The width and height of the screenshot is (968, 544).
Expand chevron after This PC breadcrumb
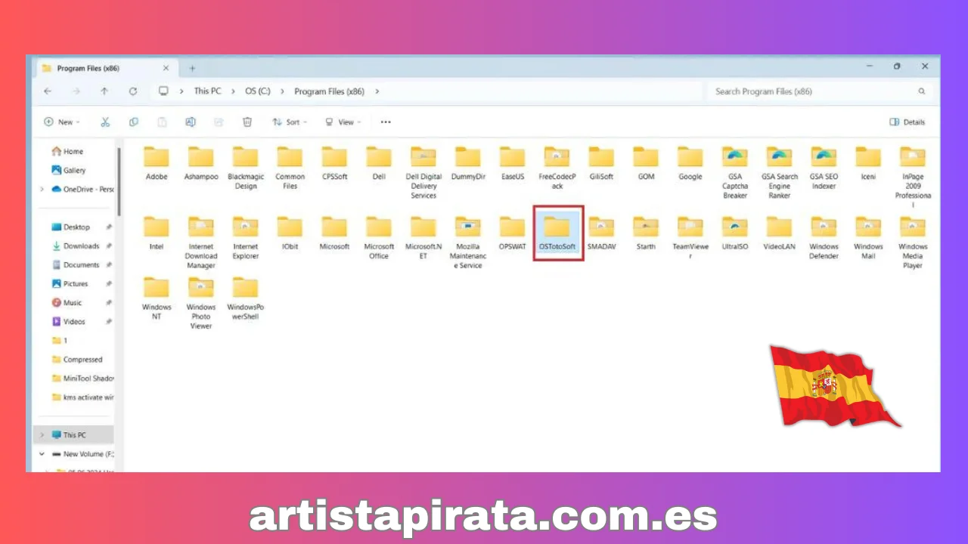(233, 91)
